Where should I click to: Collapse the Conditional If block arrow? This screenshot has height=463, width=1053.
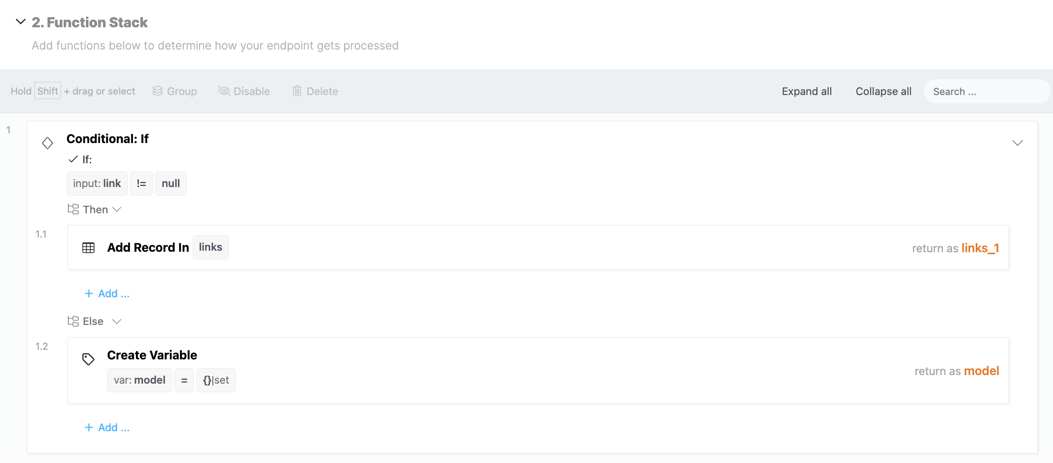1018,143
